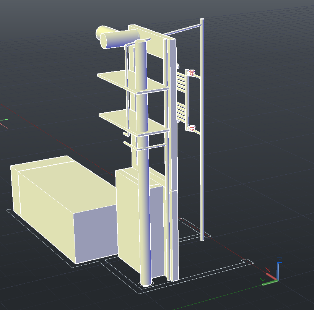Screen dimensions: 314x310
Task: Click the UCS icon red X axis
Action: [x=271, y=276]
